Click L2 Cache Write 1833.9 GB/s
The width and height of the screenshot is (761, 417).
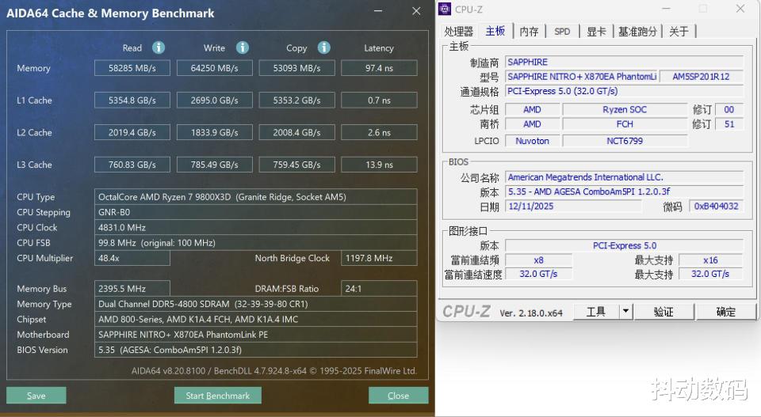click(x=215, y=132)
